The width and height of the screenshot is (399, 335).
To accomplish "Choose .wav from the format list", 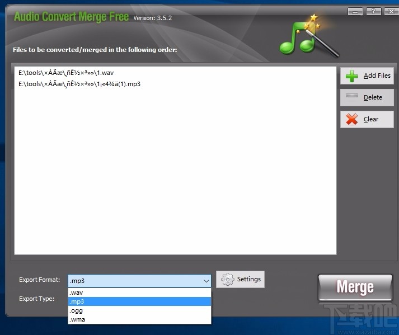I will (139, 292).
